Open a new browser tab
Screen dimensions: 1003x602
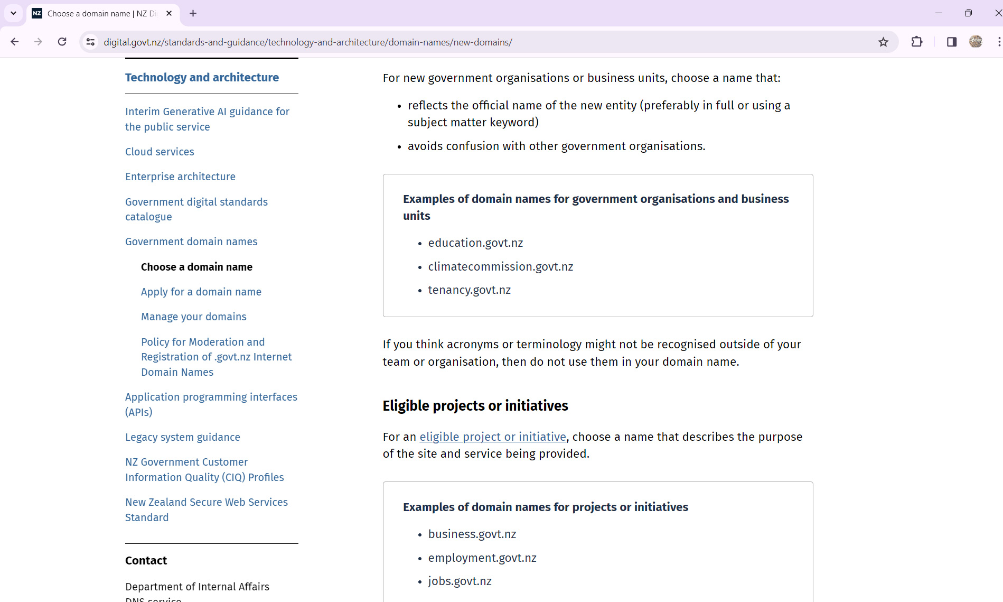pos(193,13)
